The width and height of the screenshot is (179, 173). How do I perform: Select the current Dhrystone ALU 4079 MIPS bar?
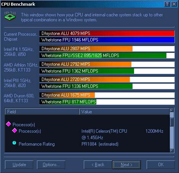[107, 33]
